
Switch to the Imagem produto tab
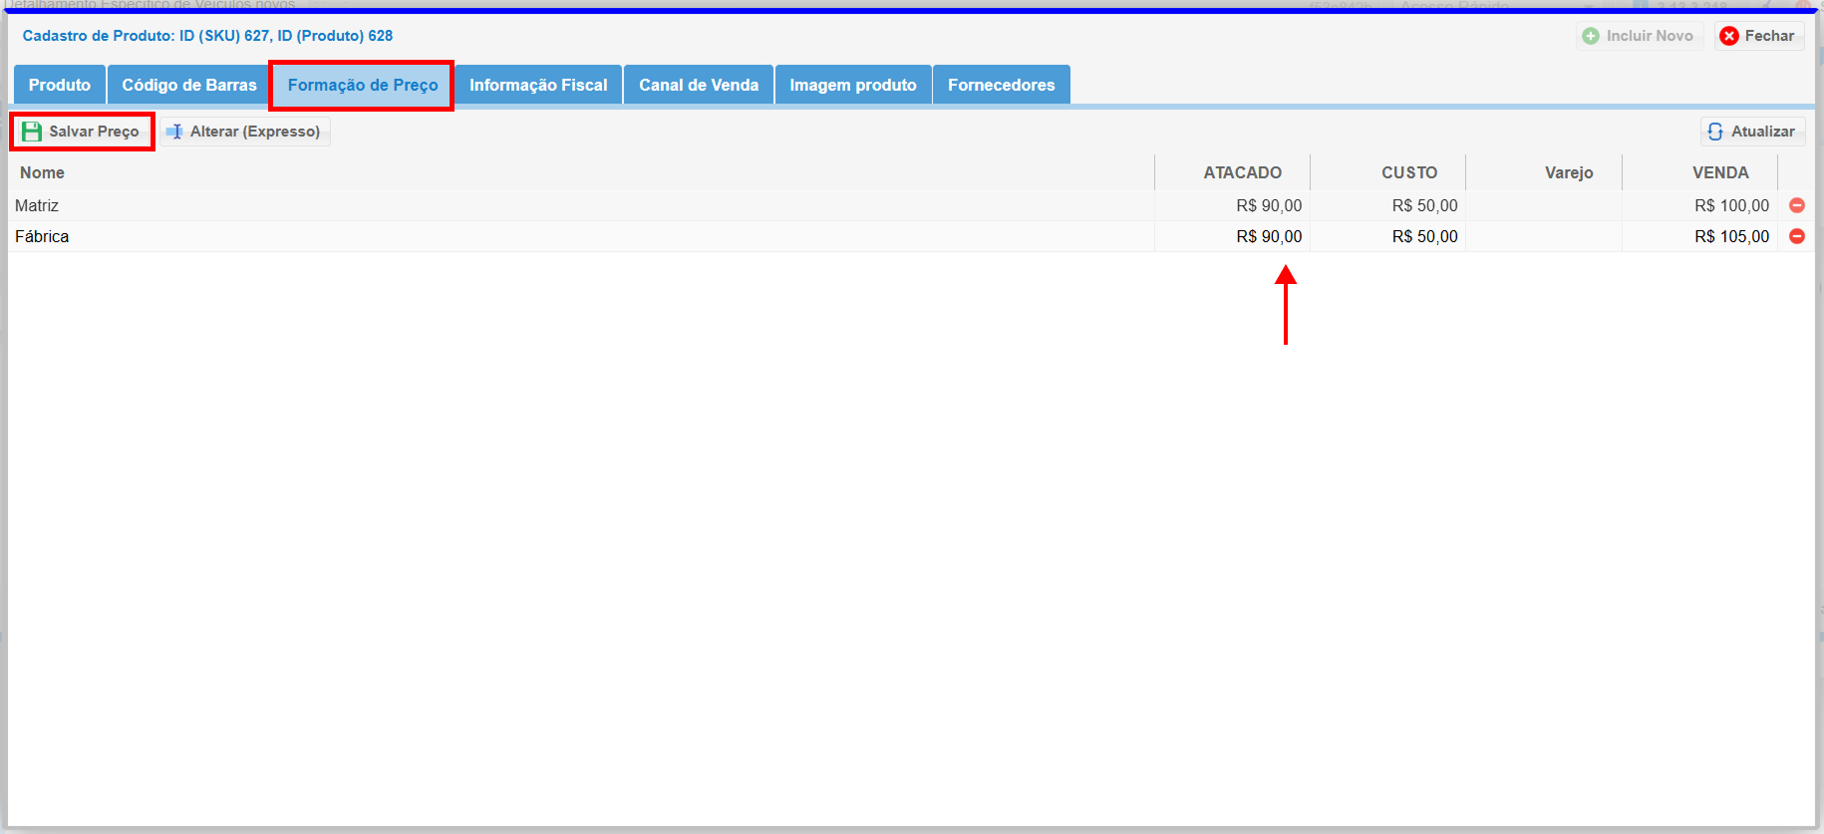coord(853,85)
